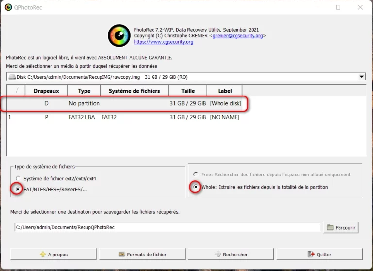Sort by Drapeaux column header
The height and width of the screenshot is (271, 373).
[46, 91]
